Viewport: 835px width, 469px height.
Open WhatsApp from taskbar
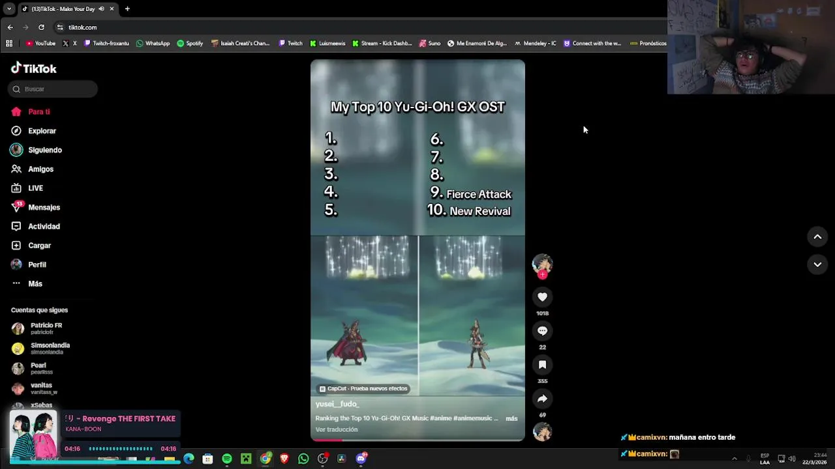point(303,459)
